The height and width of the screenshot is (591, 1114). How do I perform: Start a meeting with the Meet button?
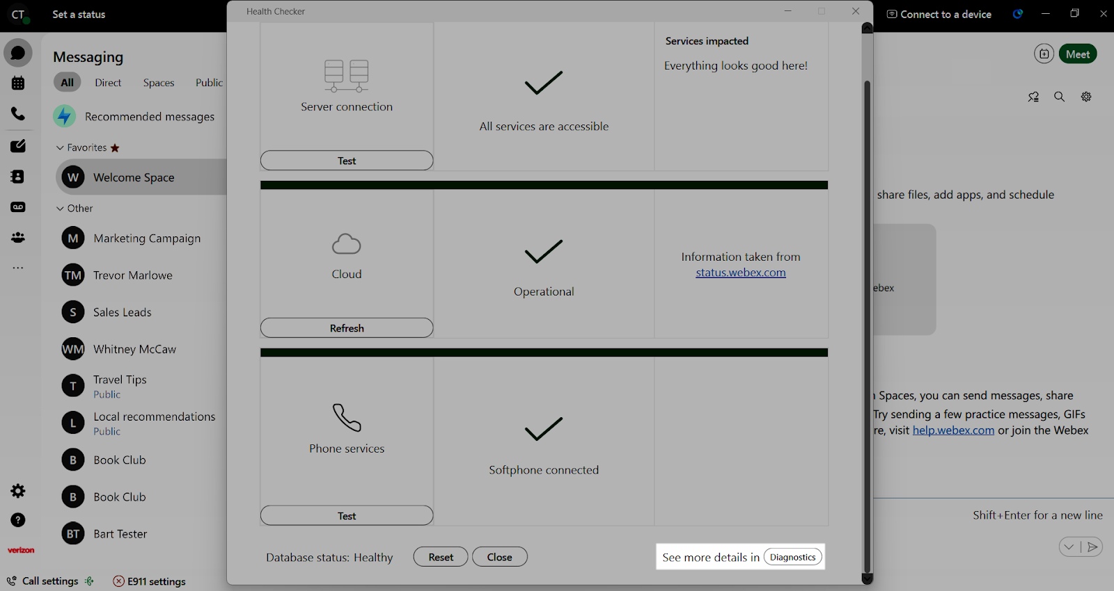click(1078, 54)
